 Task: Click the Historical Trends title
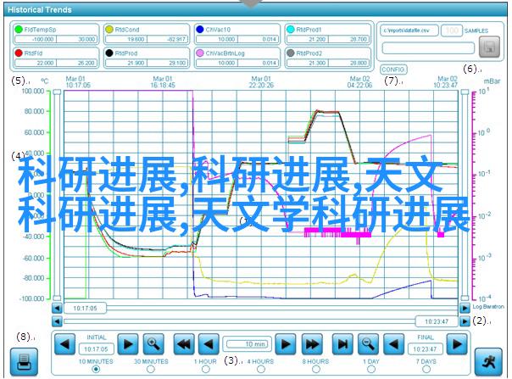pyautogui.click(x=40, y=9)
